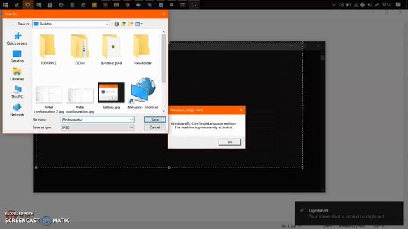This screenshot has width=408, height=229.
Task: Click the network signal tray icon
Action: (x=356, y=4)
